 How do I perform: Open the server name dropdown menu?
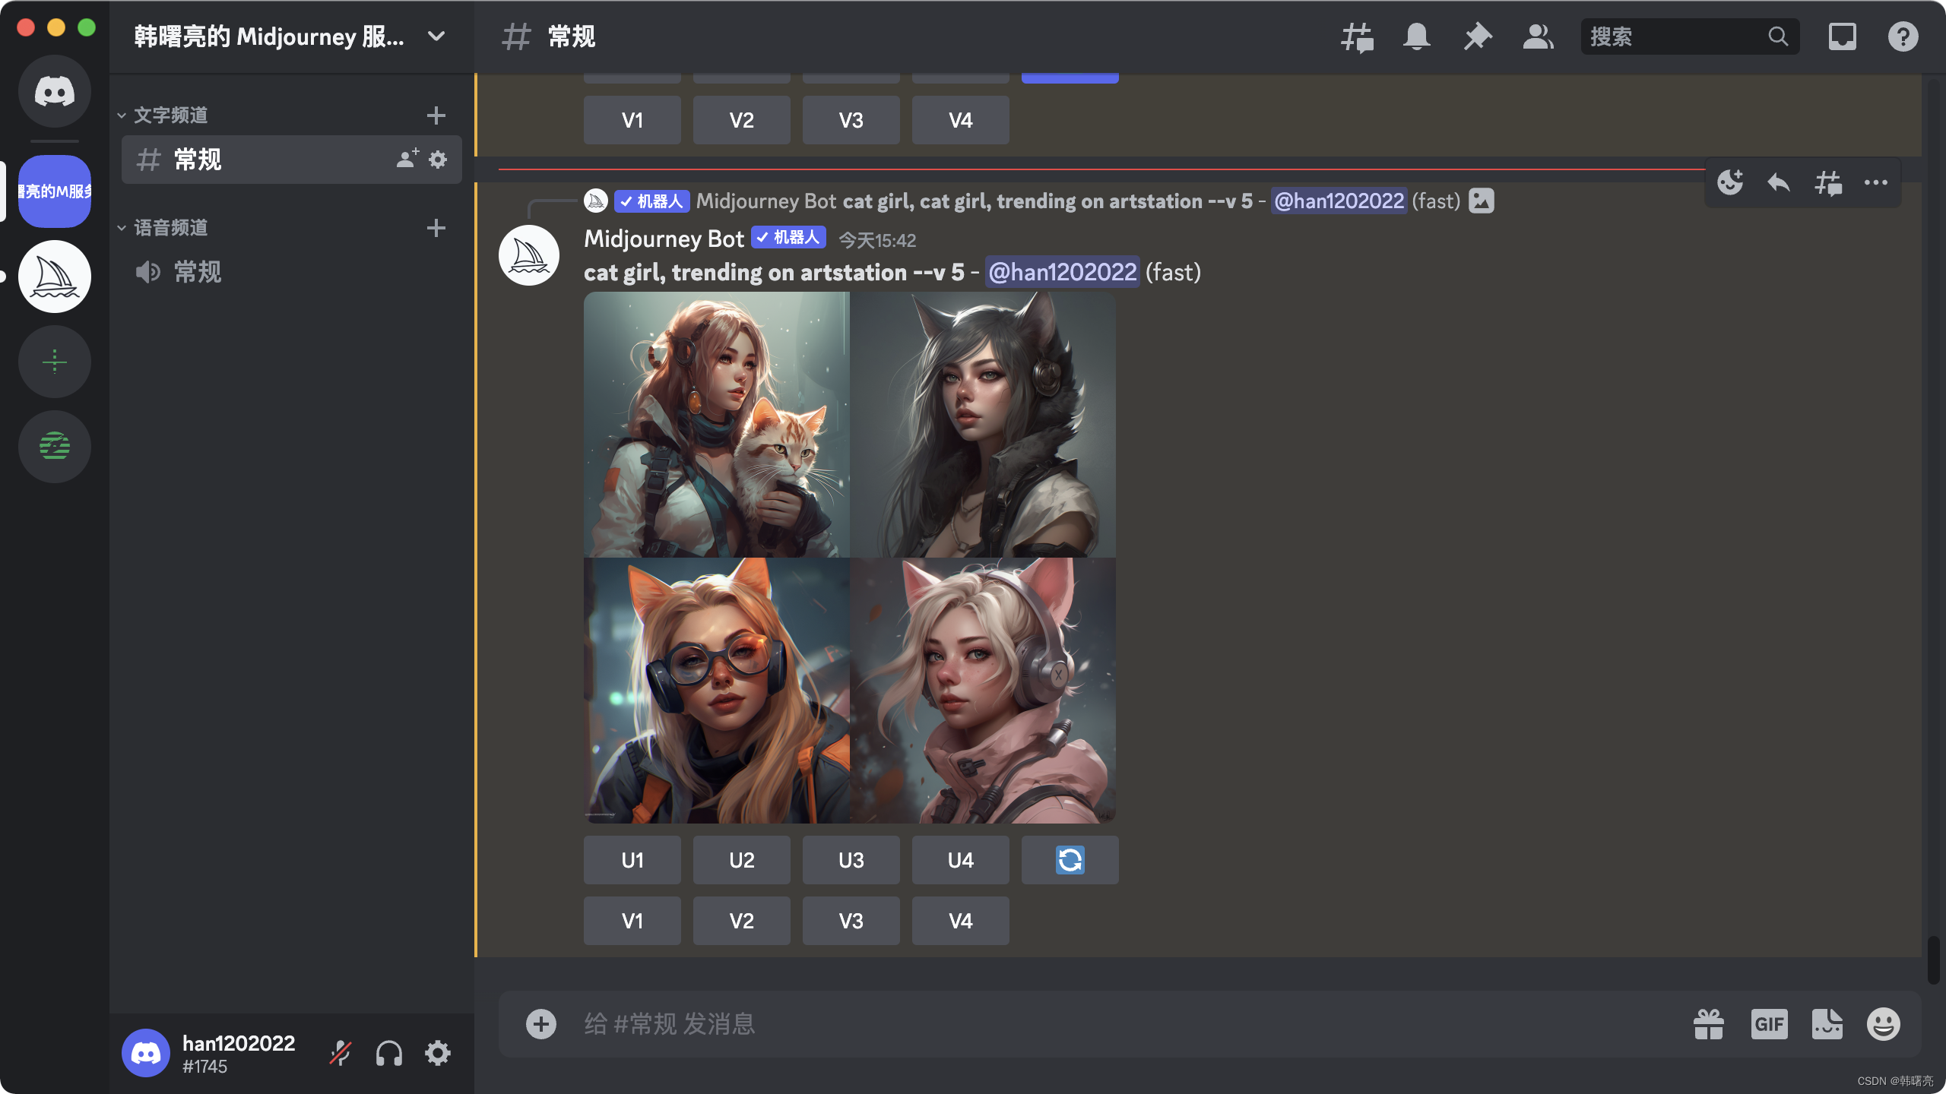point(436,36)
